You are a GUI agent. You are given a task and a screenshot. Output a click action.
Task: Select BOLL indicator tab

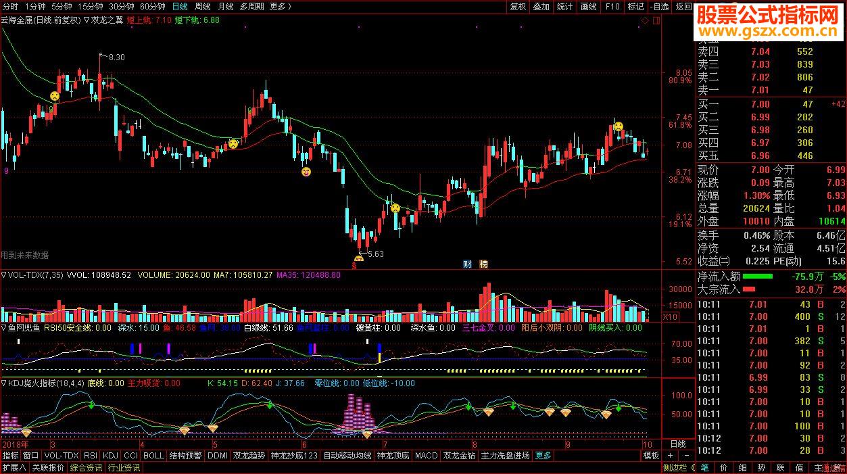pos(153,456)
